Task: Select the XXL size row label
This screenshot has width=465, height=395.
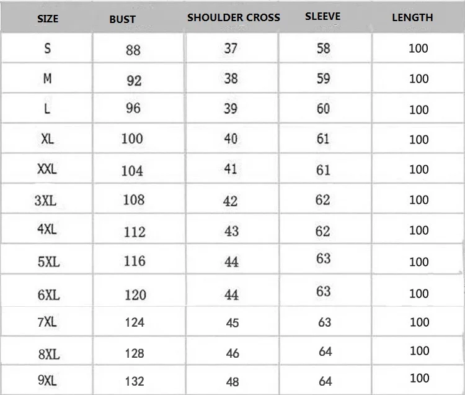Action: point(47,169)
